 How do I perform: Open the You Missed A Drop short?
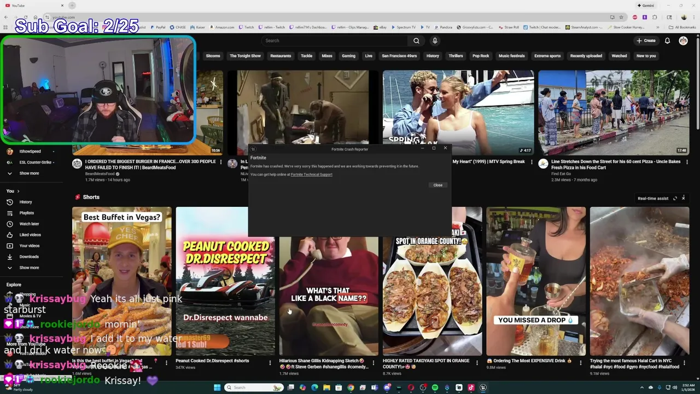click(536, 281)
